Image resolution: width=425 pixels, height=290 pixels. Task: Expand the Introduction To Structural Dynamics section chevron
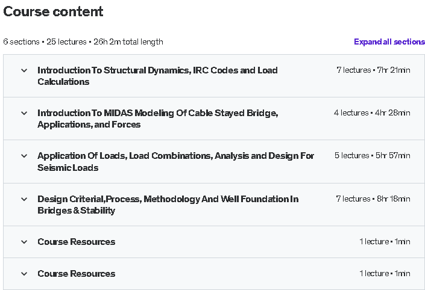24,70
